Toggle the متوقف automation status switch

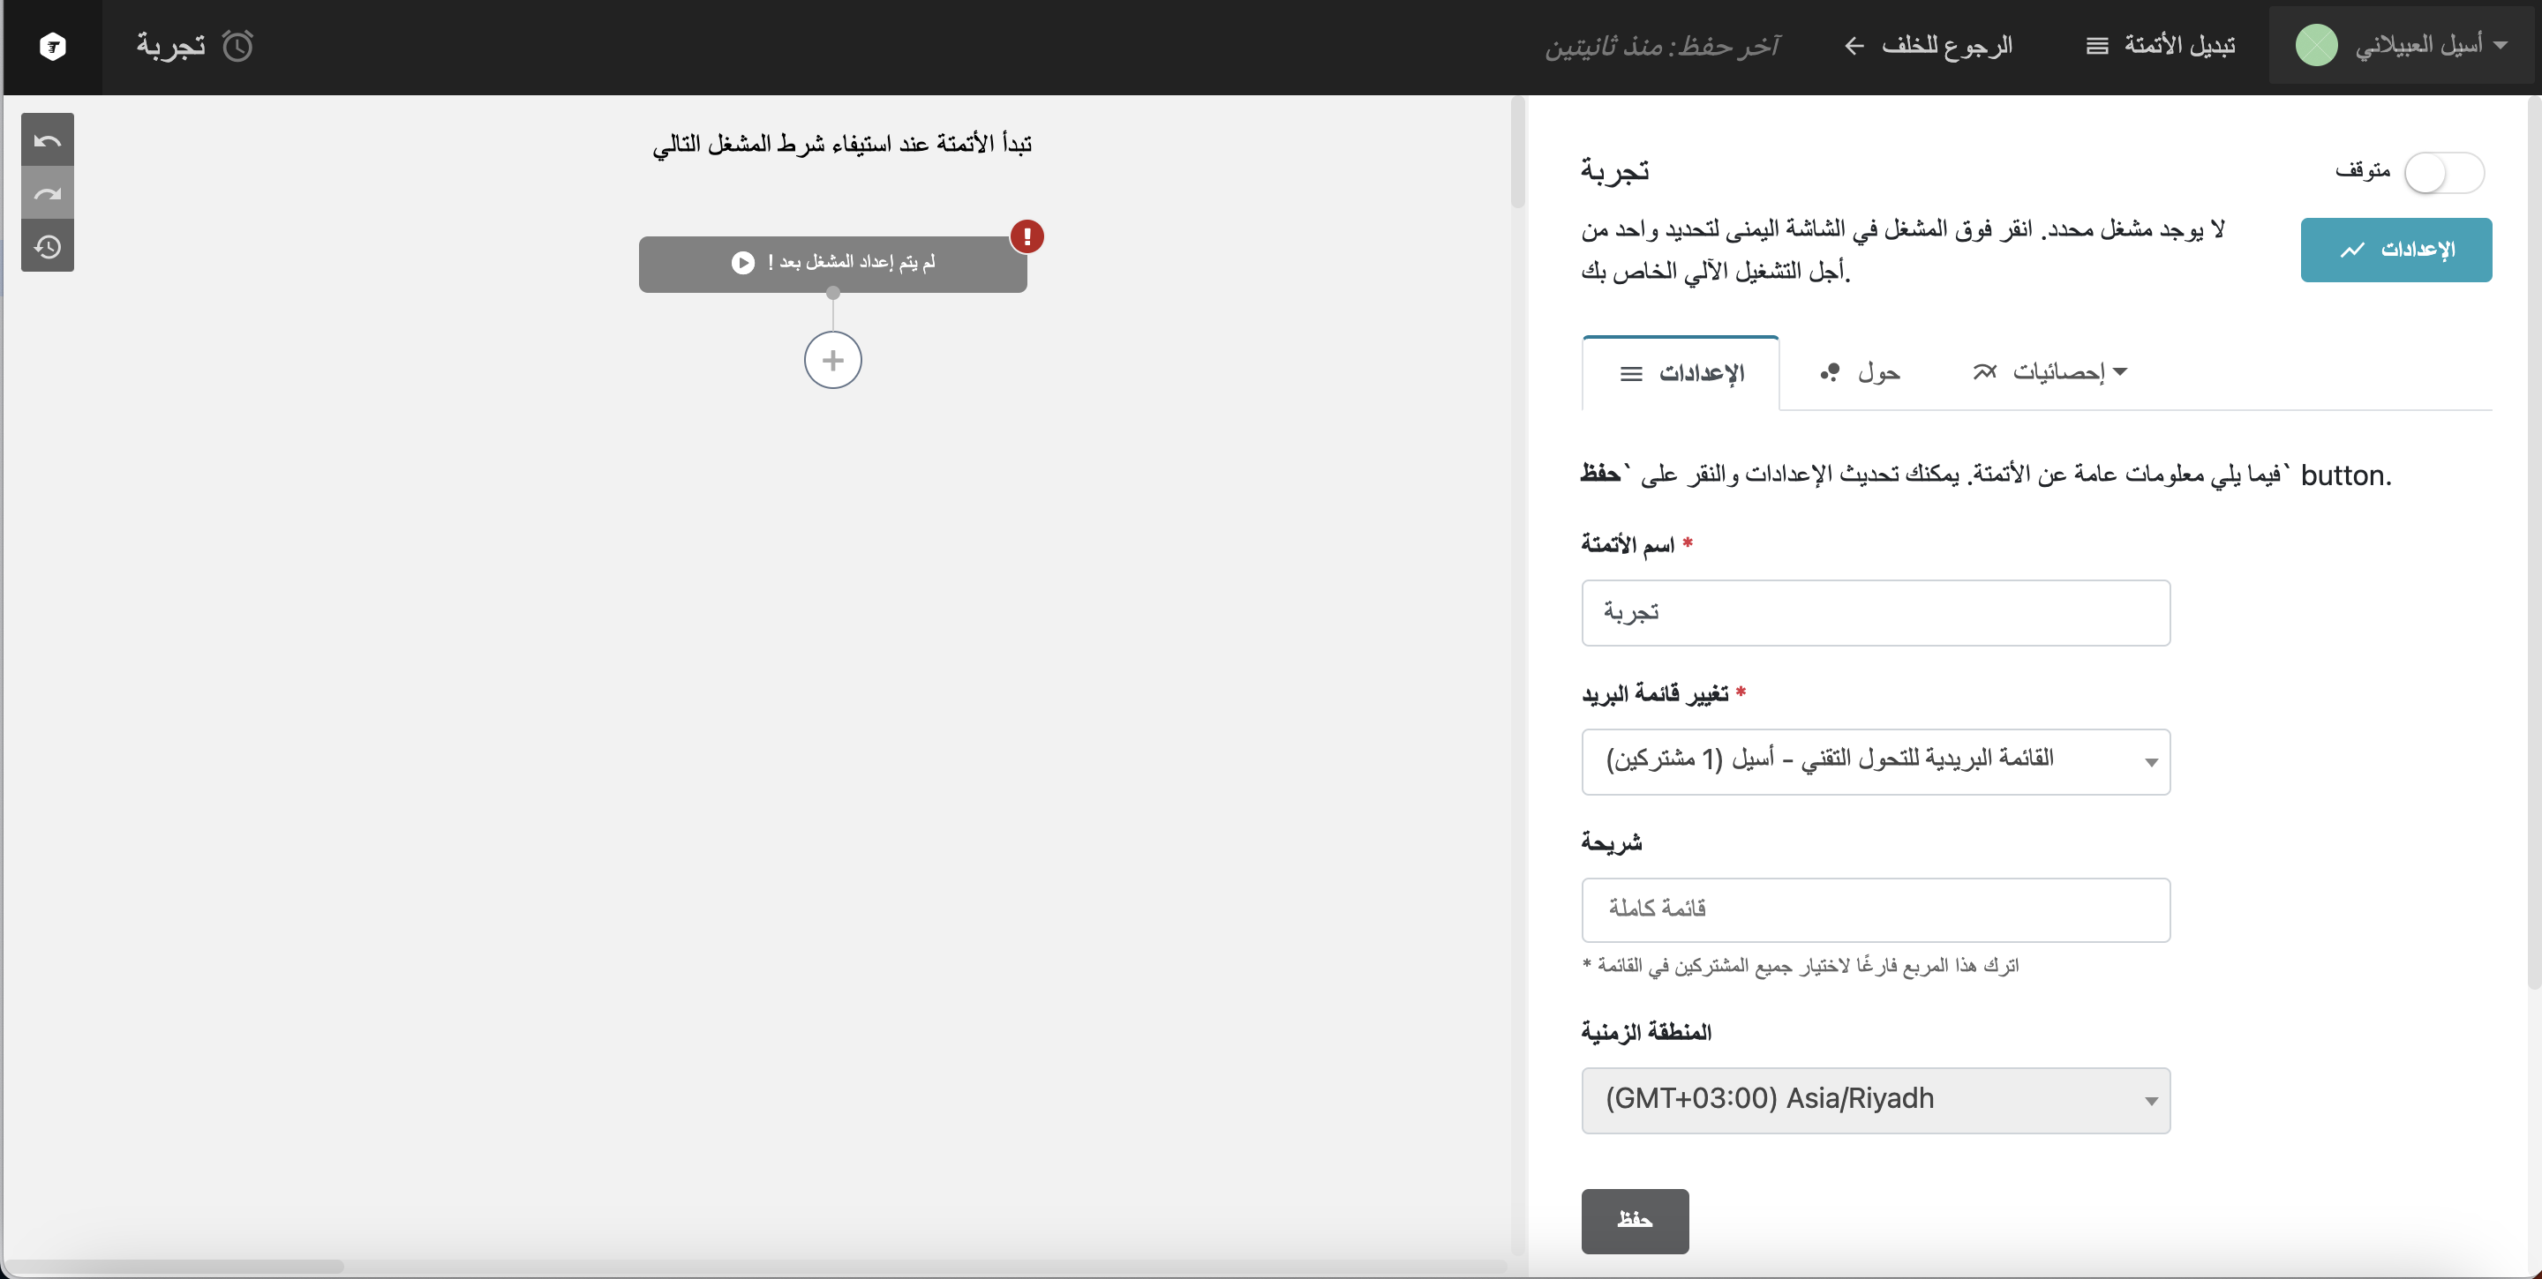(2443, 174)
